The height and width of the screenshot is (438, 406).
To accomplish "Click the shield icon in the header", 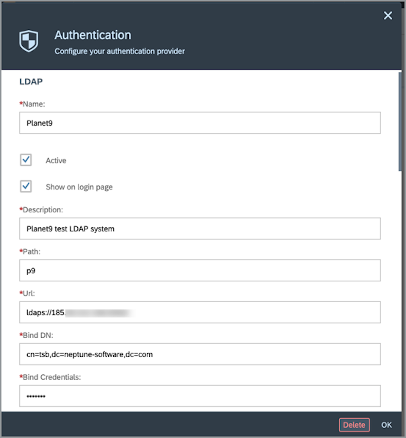I will coord(28,41).
